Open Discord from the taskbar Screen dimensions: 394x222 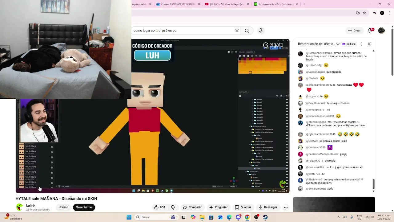(x=238, y=217)
